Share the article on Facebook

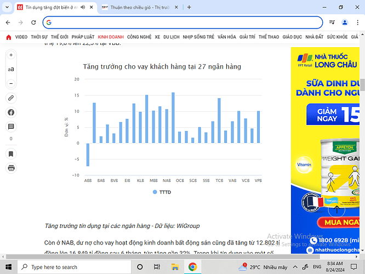pyautogui.click(x=11, y=112)
